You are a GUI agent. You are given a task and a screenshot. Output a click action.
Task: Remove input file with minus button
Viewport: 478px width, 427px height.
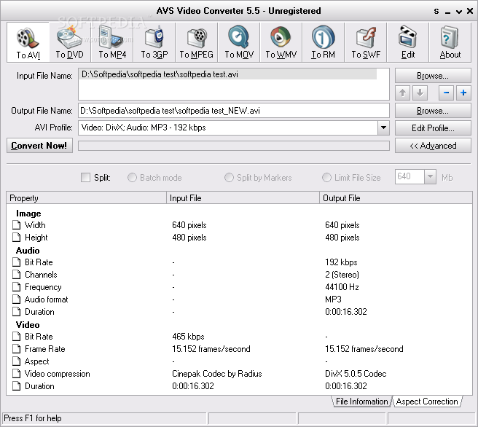click(446, 93)
